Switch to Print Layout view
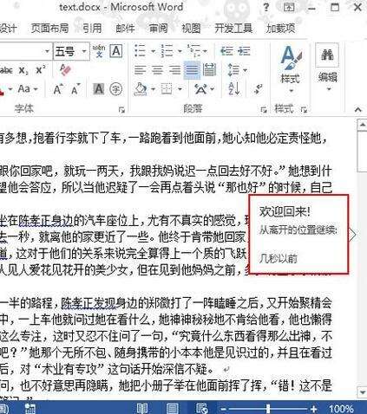Screen dimensions: 367x414 pos(172,408)
